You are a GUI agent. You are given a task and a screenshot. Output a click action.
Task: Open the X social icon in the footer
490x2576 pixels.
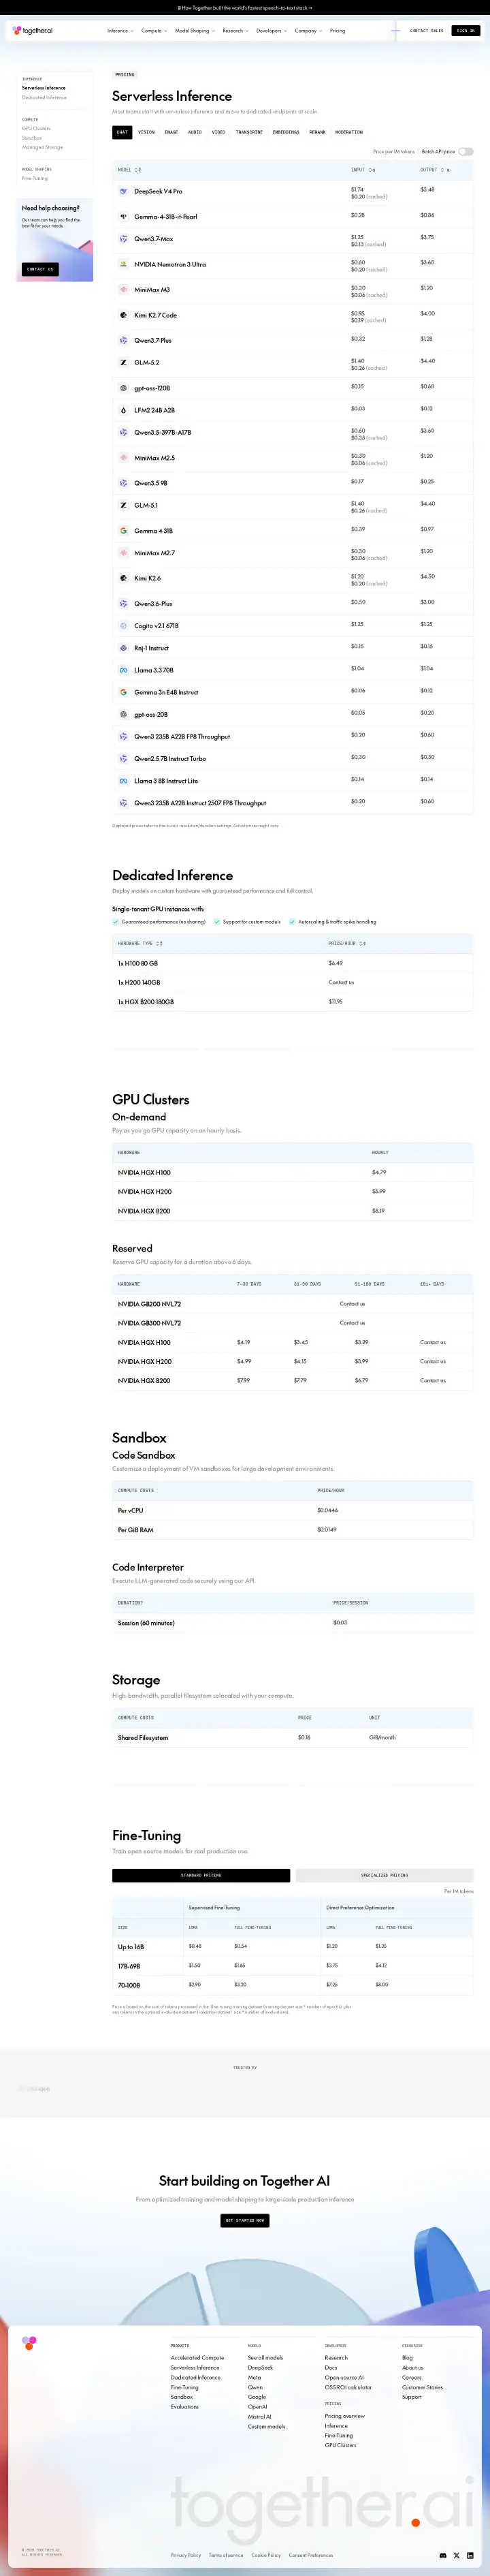point(457,2555)
